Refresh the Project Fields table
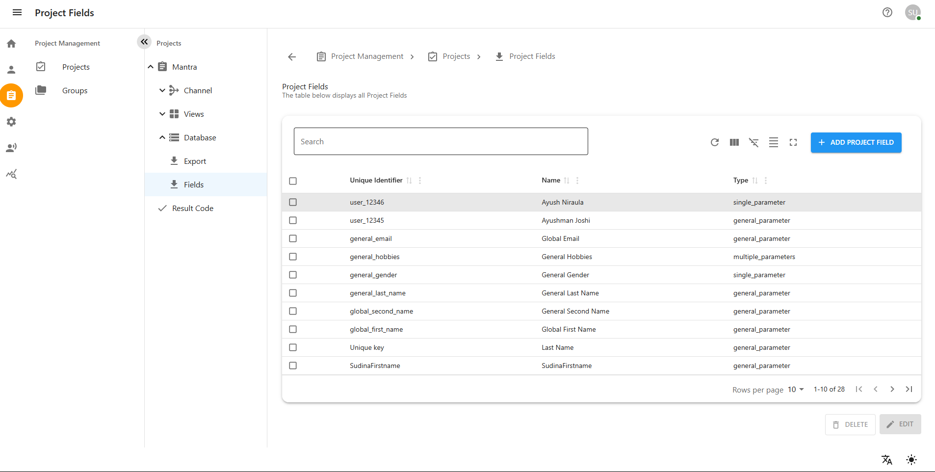This screenshot has width=935, height=472. click(x=714, y=142)
